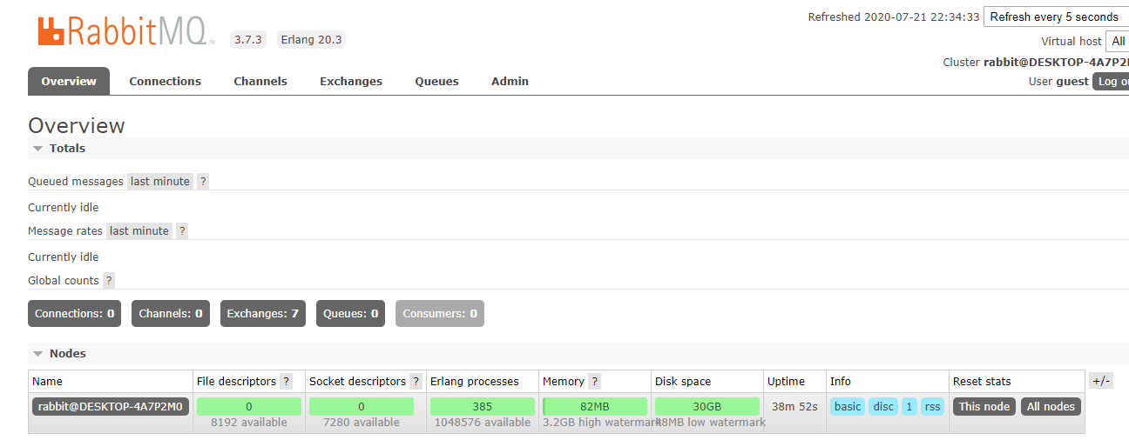
Task: Open the Exchanges tab
Action: click(x=350, y=82)
